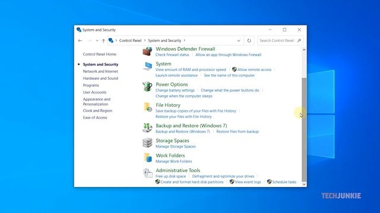Open the Windows Defender Firewall heading
This screenshot has width=380, height=213.
(185, 49)
